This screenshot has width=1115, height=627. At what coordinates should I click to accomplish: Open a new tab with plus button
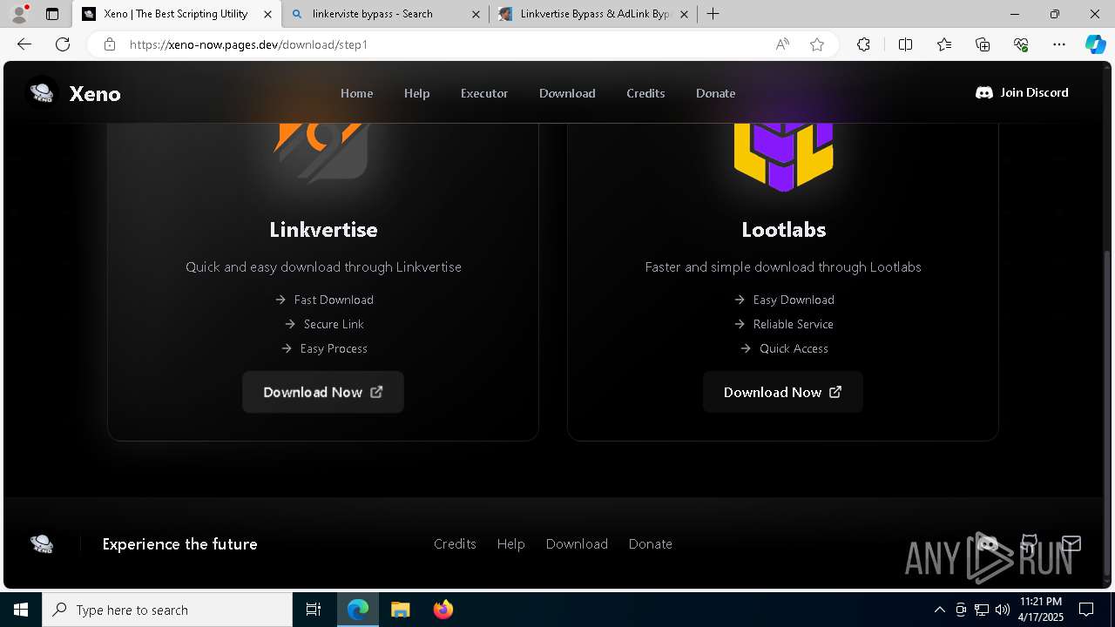[x=713, y=14]
